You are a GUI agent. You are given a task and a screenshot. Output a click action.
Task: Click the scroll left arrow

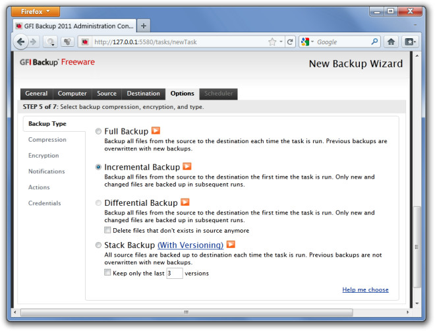(15, 313)
